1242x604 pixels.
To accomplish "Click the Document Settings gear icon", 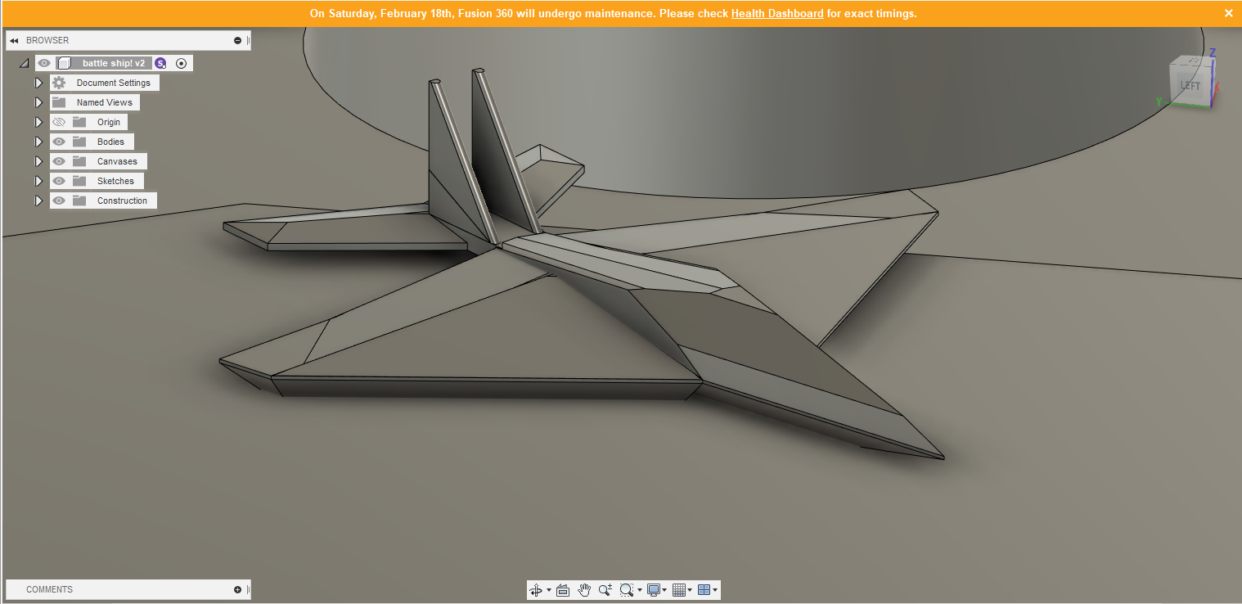I will point(57,82).
